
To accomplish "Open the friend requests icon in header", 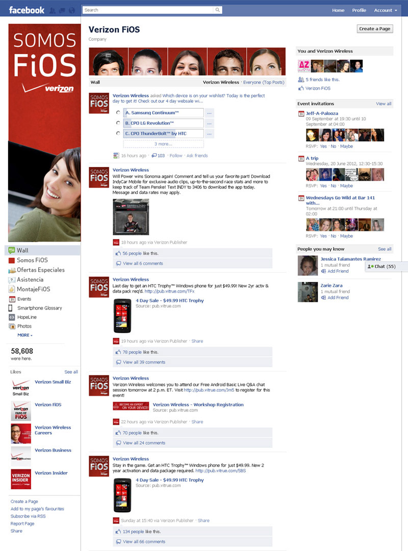I will click(x=53, y=11).
